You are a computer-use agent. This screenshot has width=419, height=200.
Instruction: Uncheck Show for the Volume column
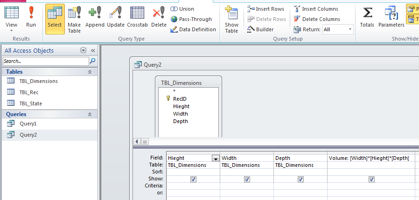(371, 179)
